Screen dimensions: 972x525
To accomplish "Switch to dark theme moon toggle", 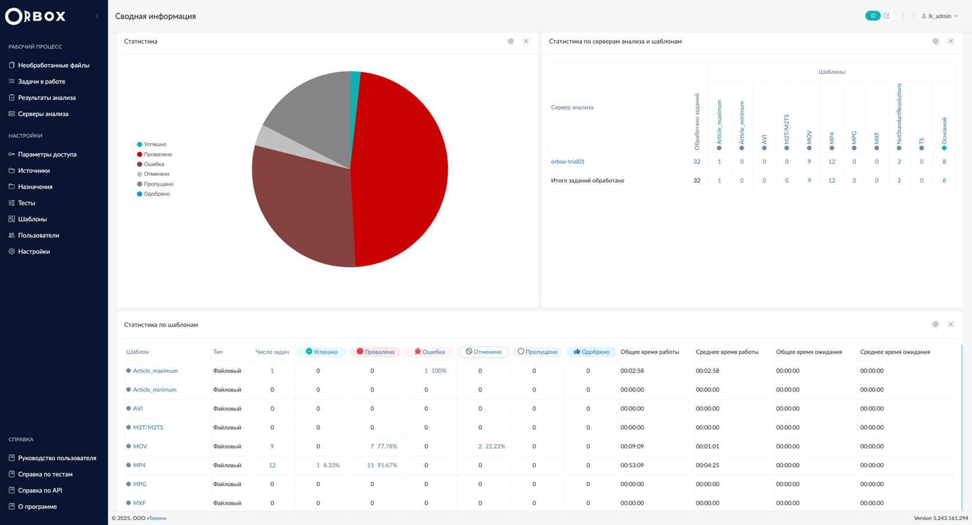I will pyautogui.click(x=887, y=16).
